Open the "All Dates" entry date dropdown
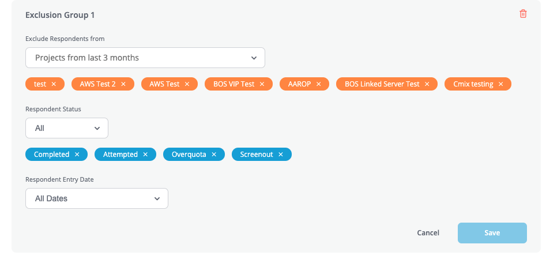 pyautogui.click(x=97, y=198)
